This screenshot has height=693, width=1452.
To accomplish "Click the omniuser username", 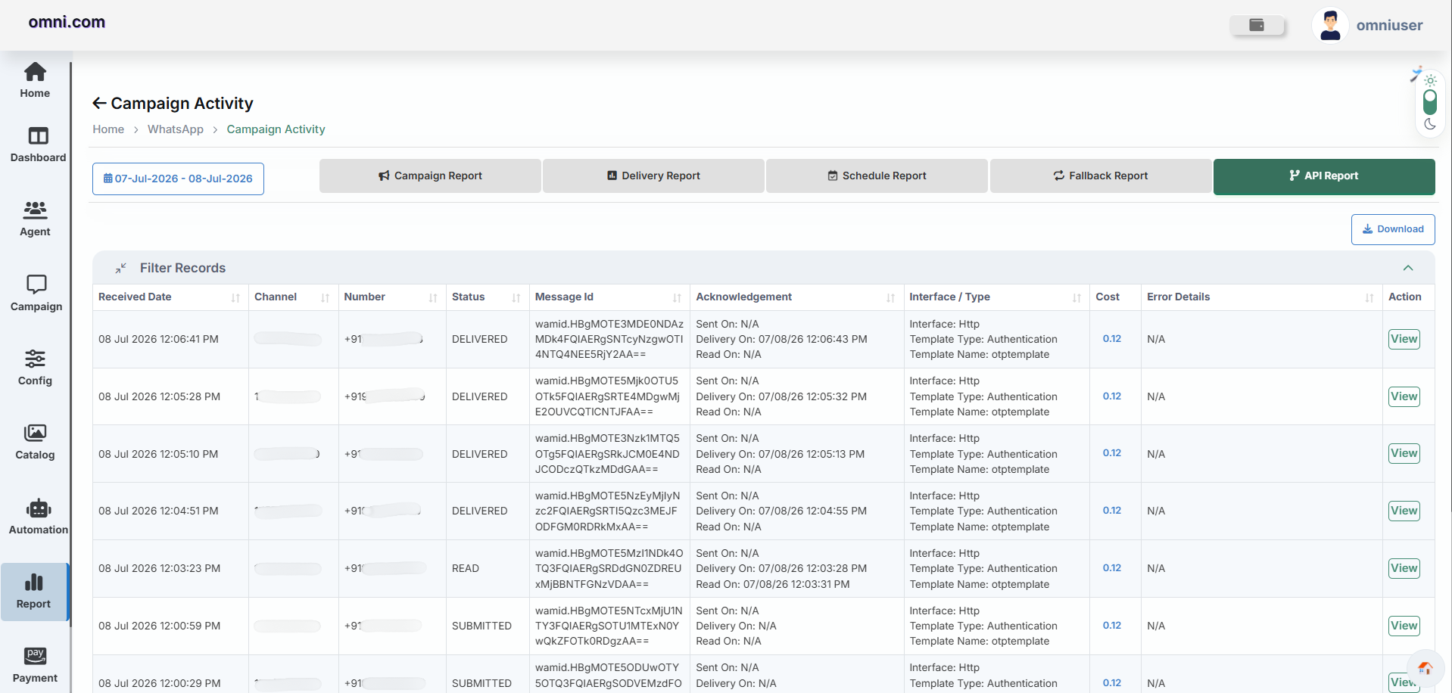I will (x=1389, y=25).
